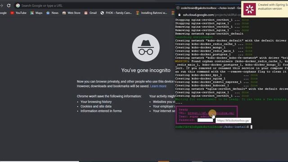Click the kf.kobotoolbox.ga URL link in terminal

coord(211,113)
